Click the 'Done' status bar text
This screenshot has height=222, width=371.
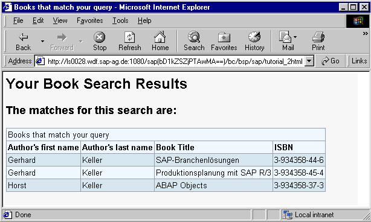pos(23,215)
